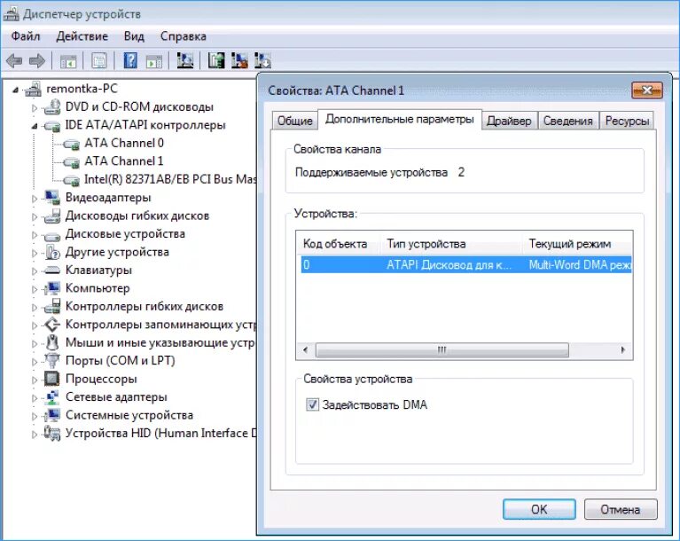Screen dimensions: 680x541
Task: Collapse IDE ATA/ATAPI контроллеры node
Action: coord(35,127)
